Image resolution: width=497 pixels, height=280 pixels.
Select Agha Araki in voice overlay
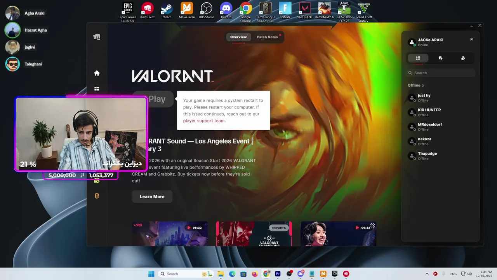pos(25,13)
